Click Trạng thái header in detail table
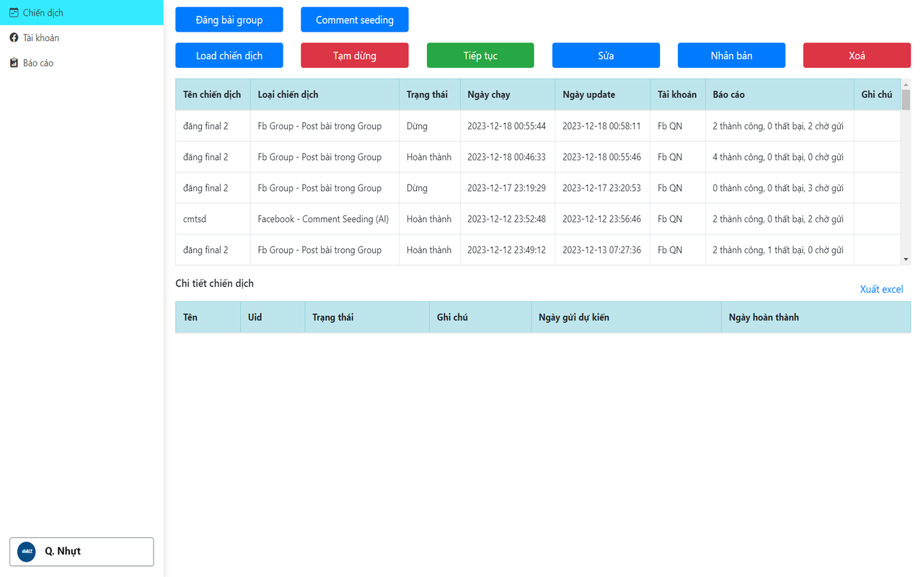This screenshot has width=923, height=577. 367,317
